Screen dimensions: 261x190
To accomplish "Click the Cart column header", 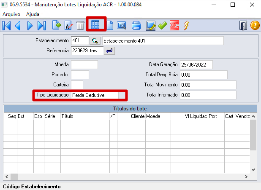I will 230,116.
